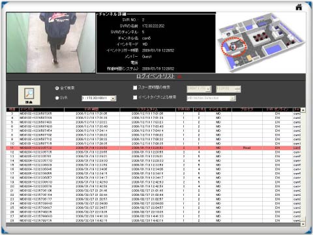Click event ID in row 13

36,157
